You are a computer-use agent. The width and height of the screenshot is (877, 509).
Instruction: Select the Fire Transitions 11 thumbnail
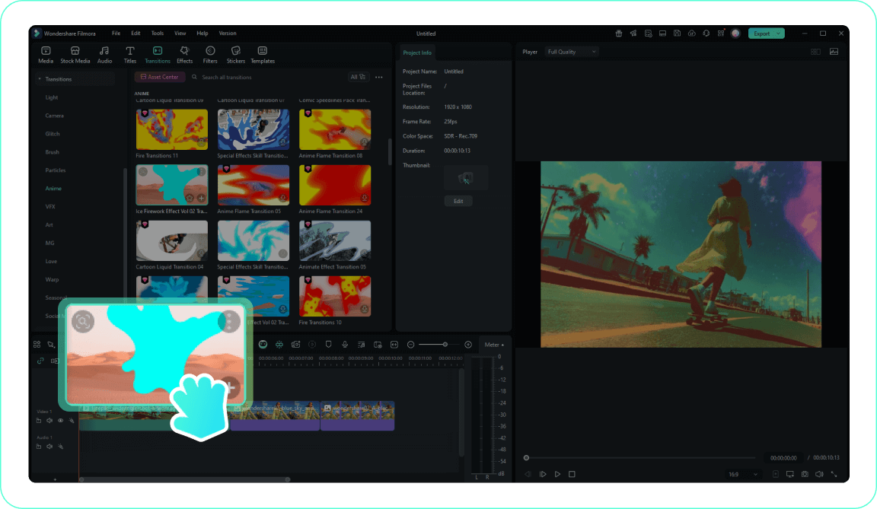point(172,129)
